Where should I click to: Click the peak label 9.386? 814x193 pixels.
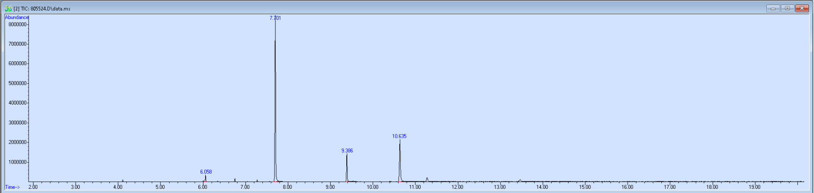(347, 151)
